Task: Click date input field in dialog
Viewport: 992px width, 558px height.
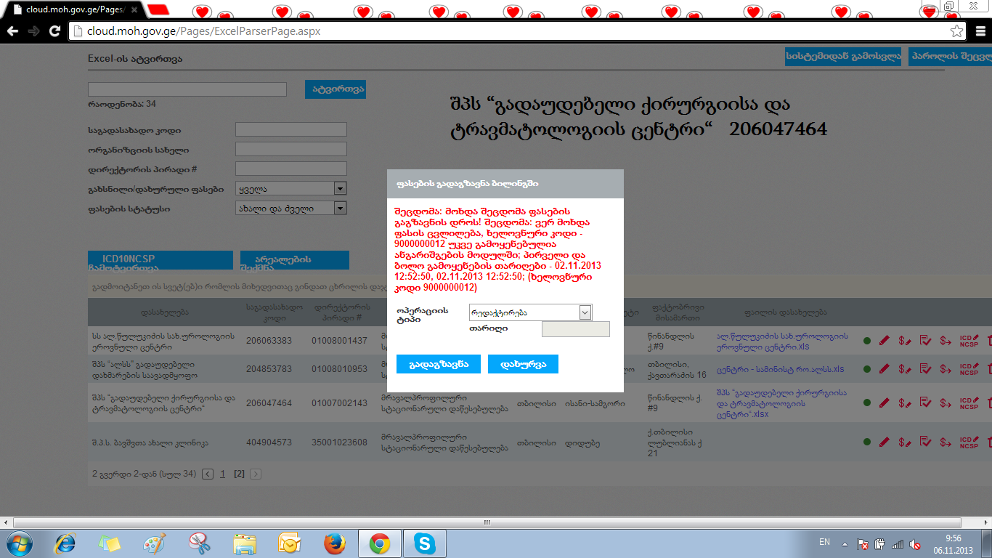Action: pos(575,329)
